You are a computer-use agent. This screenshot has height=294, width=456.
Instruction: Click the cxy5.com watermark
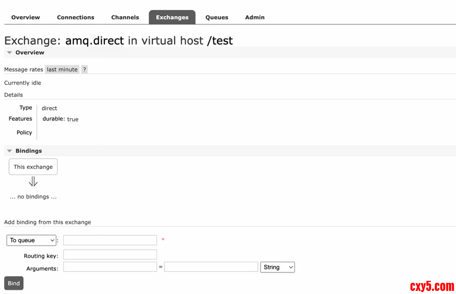point(432,287)
